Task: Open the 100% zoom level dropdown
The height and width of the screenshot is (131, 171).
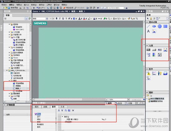Action: [128, 100]
